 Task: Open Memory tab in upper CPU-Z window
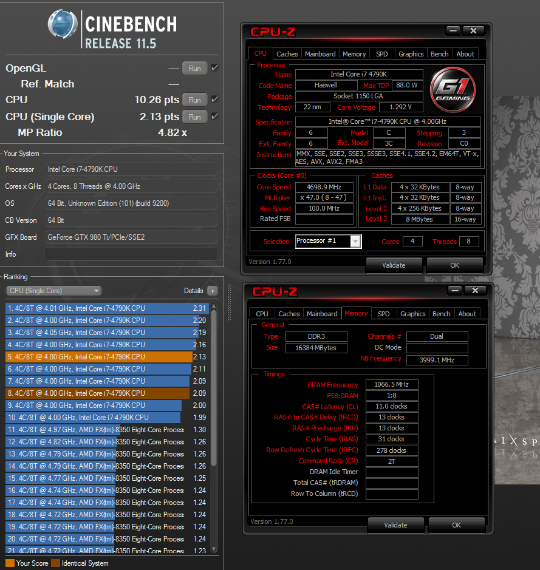click(x=354, y=54)
